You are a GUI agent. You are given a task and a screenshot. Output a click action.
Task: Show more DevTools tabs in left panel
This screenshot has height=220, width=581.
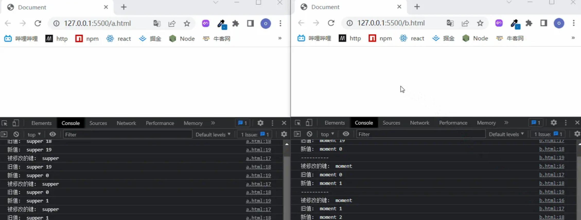click(x=213, y=123)
